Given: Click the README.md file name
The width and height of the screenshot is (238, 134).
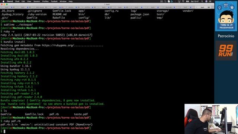Looking at the screenshot, I should (59, 14).
